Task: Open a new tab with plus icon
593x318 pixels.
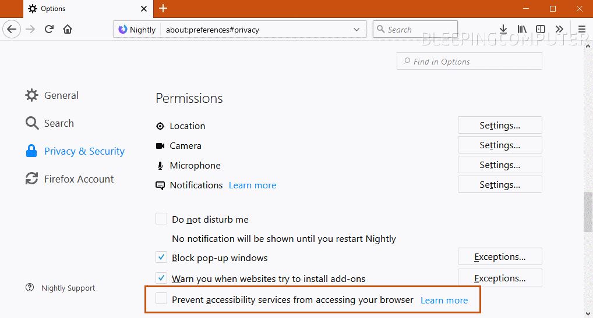Action: click(x=163, y=8)
